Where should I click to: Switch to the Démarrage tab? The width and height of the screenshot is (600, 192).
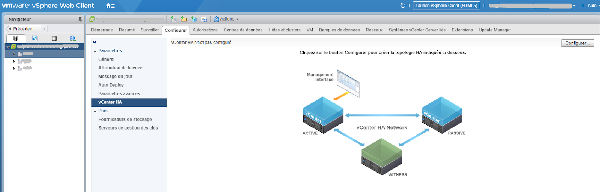click(x=102, y=30)
